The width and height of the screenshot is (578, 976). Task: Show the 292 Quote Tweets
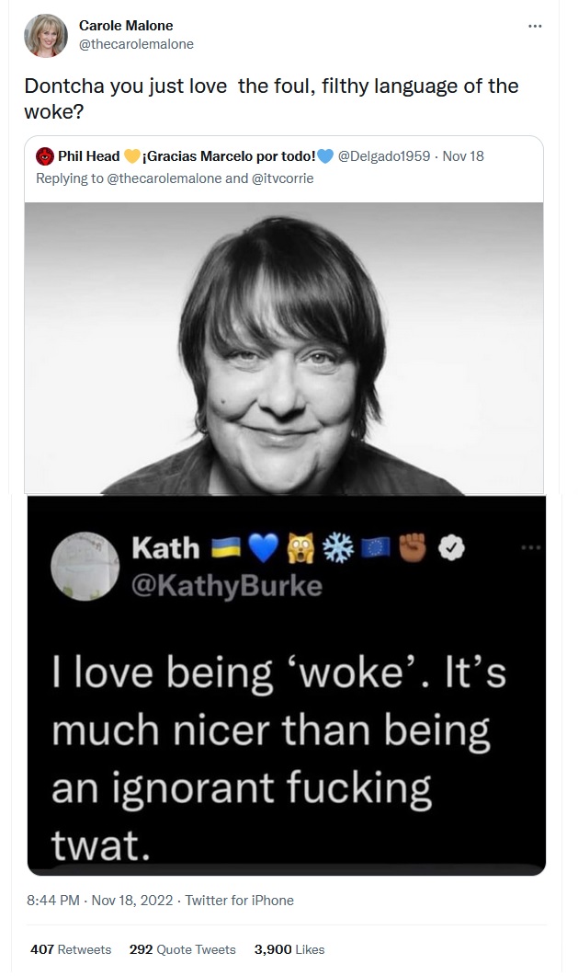pyautogui.click(x=183, y=949)
